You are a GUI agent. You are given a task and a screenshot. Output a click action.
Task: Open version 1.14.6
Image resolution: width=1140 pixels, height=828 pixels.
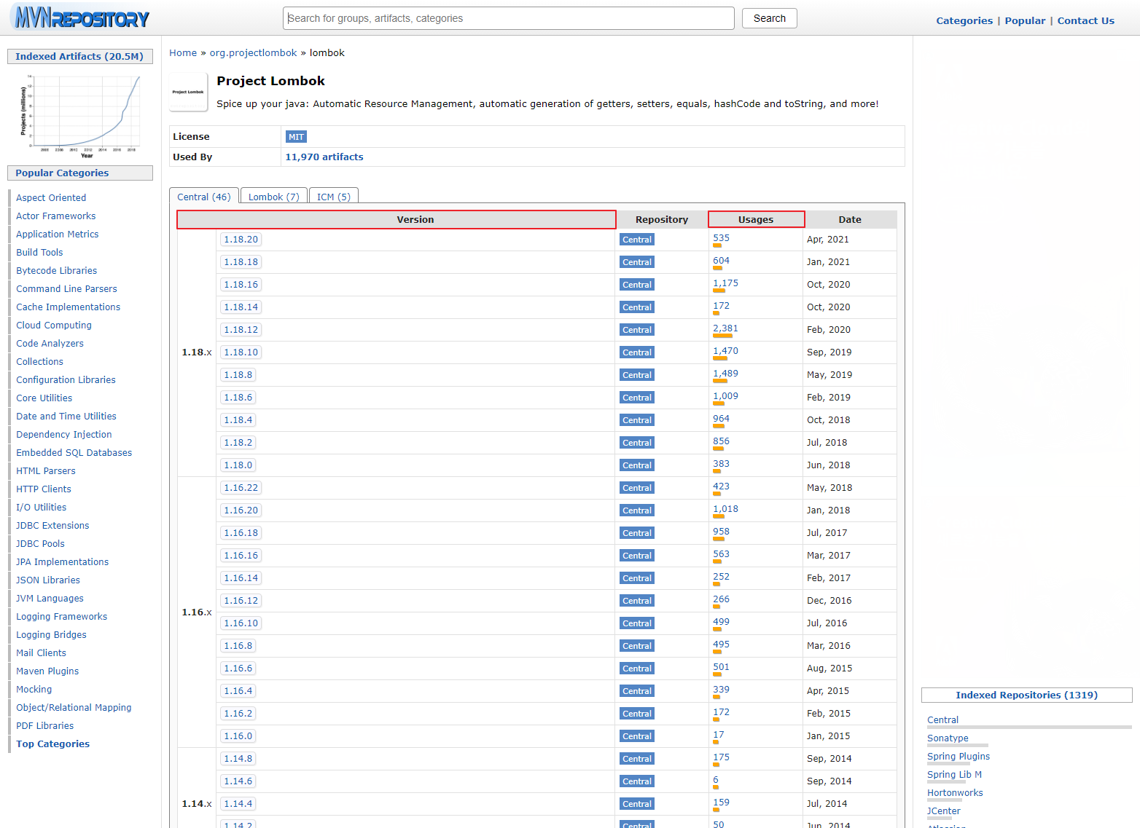tap(238, 781)
